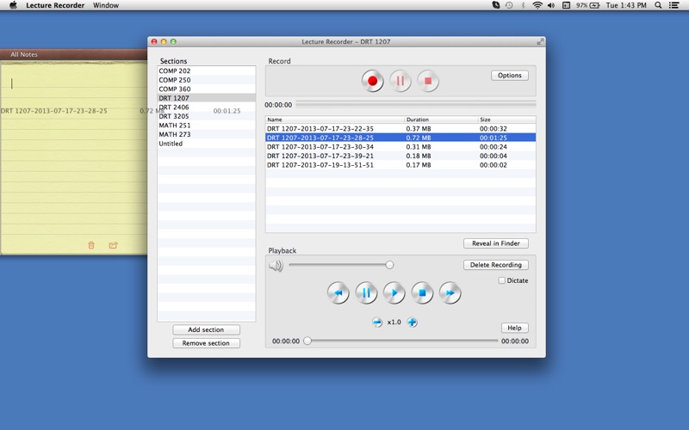The image size is (689, 430).
Task: Open recording Options
Action: [509, 76]
